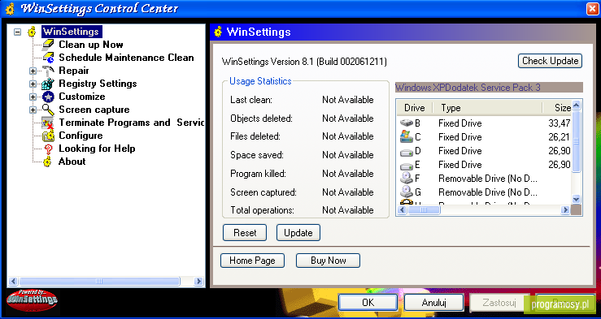Click the drive C Windows disk icon

point(407,136)
